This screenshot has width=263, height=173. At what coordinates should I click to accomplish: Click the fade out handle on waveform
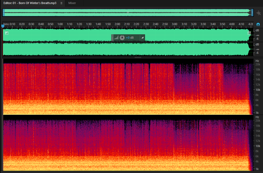[x=249, y=33]
